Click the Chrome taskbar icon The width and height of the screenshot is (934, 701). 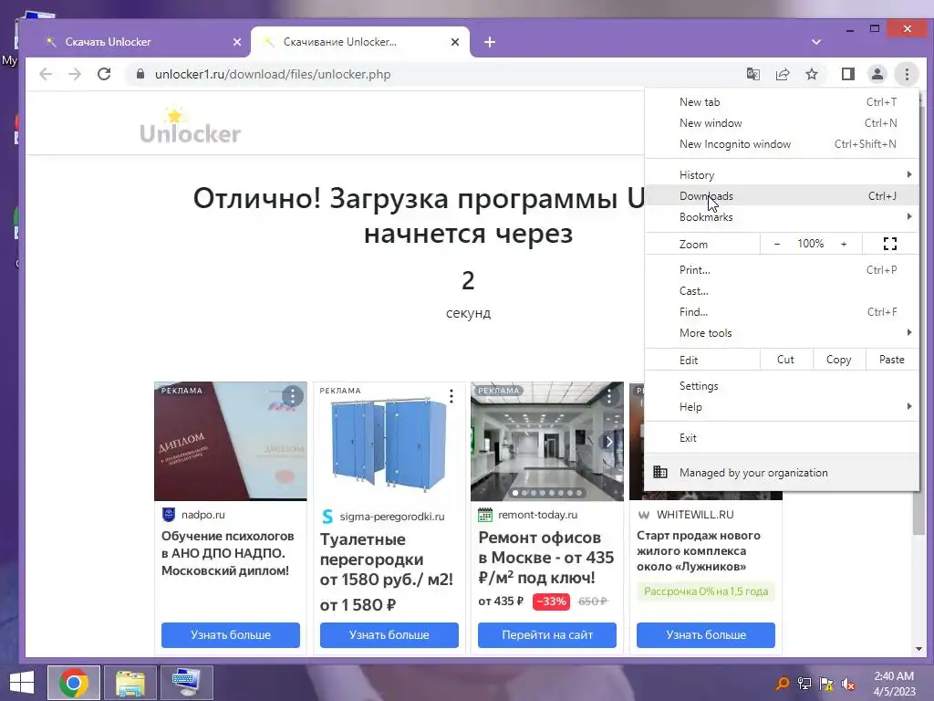coord(74,683)
